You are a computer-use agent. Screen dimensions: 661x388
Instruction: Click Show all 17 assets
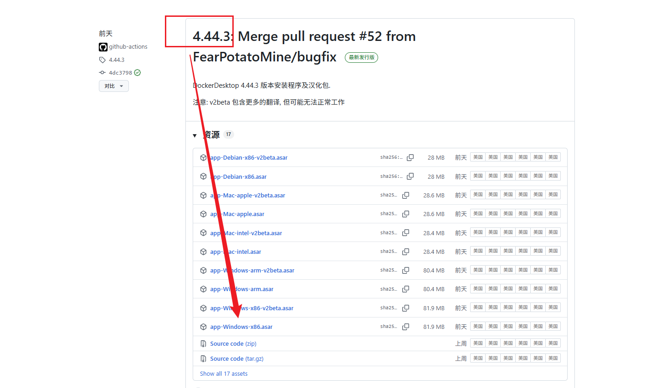[x=224, y=373]
